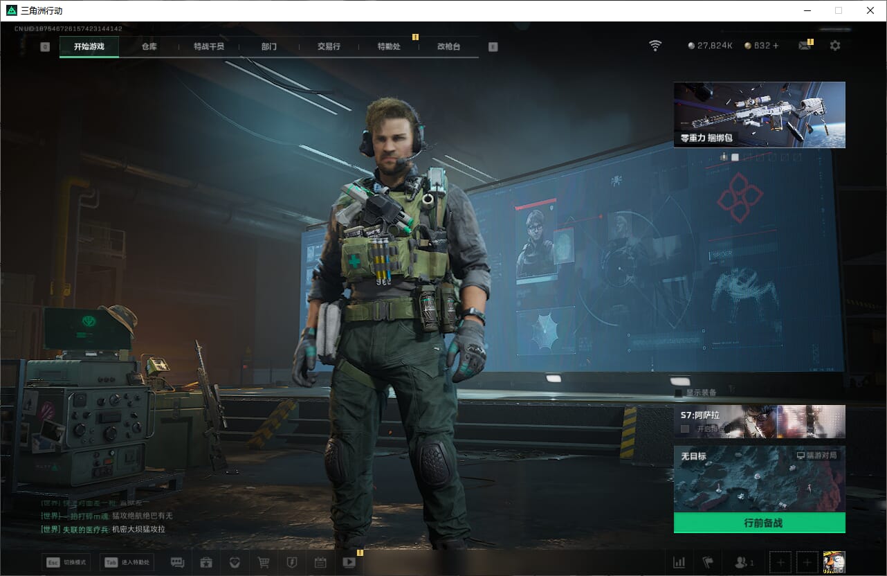Viewport: 887px width, 576px height.
Task: Open the calendar events icon
Action: click(320, 562)
